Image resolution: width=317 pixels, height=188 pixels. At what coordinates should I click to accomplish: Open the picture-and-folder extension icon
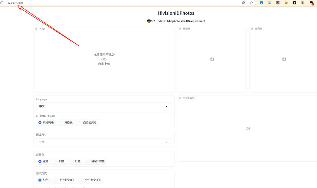(270, 3)
